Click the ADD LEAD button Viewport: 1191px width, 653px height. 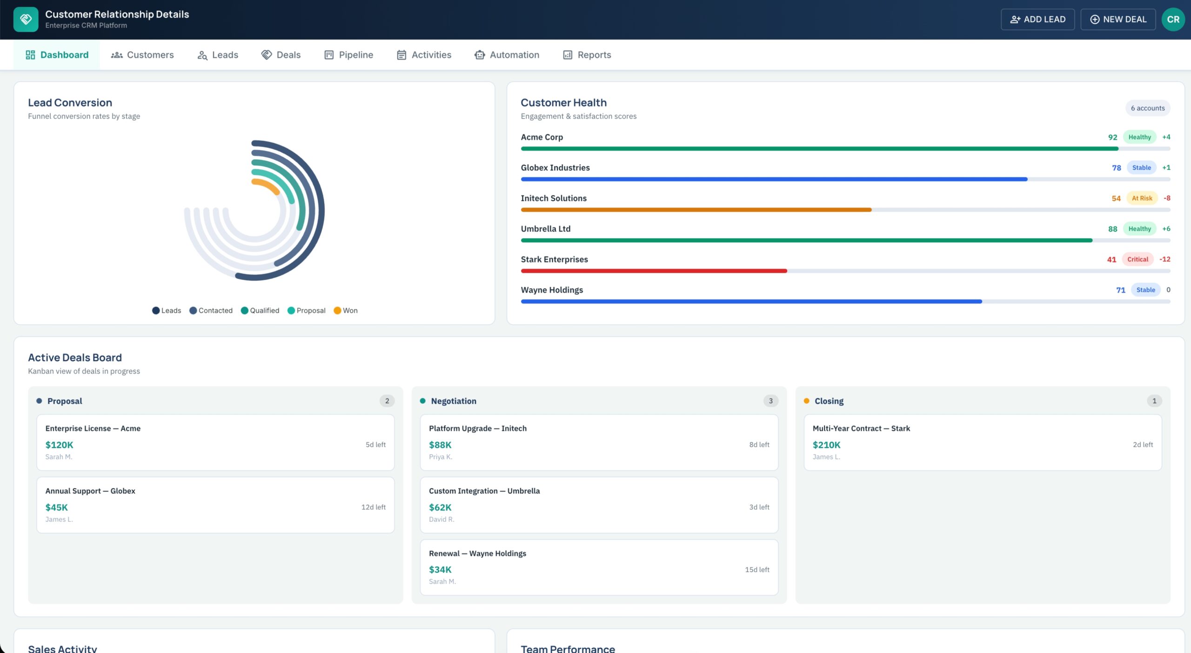click(1037, 20)
